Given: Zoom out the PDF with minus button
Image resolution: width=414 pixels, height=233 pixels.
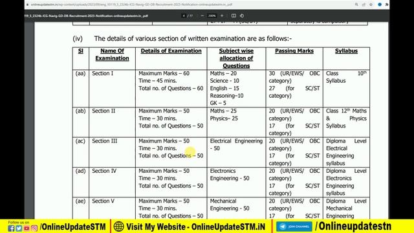Looking at the screenshot, I should [202, 16].
